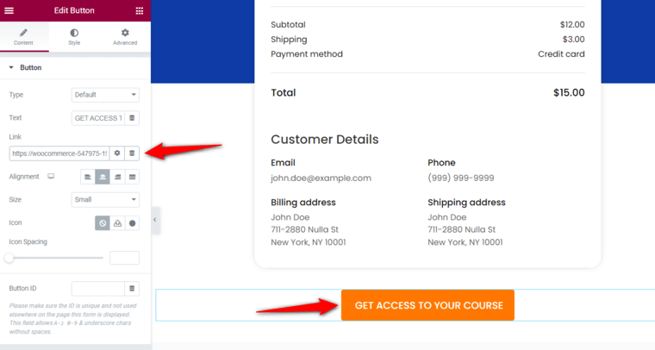
Task: Click the Get Access To Your Course button
Action: [427, 305]
